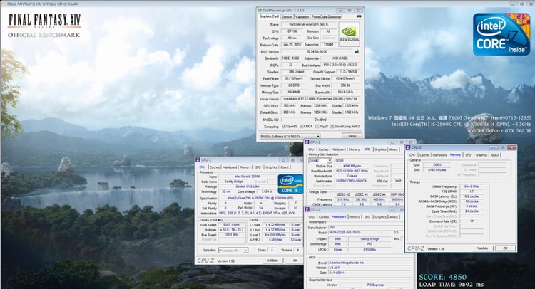
Task: Open SPD tab in the CPU-Z Memory window
Action: click(x=468, y=155)
